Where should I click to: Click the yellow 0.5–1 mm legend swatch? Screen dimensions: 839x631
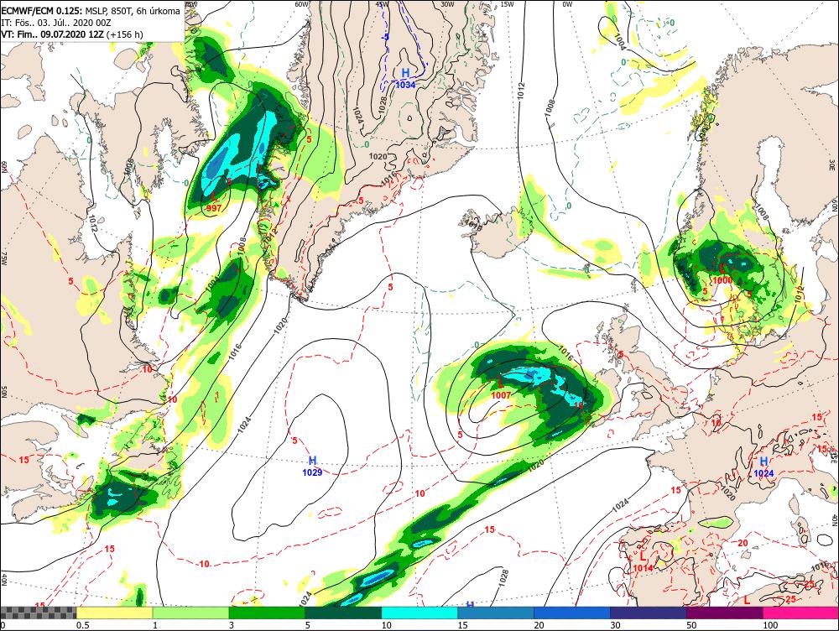pos(114,613)
